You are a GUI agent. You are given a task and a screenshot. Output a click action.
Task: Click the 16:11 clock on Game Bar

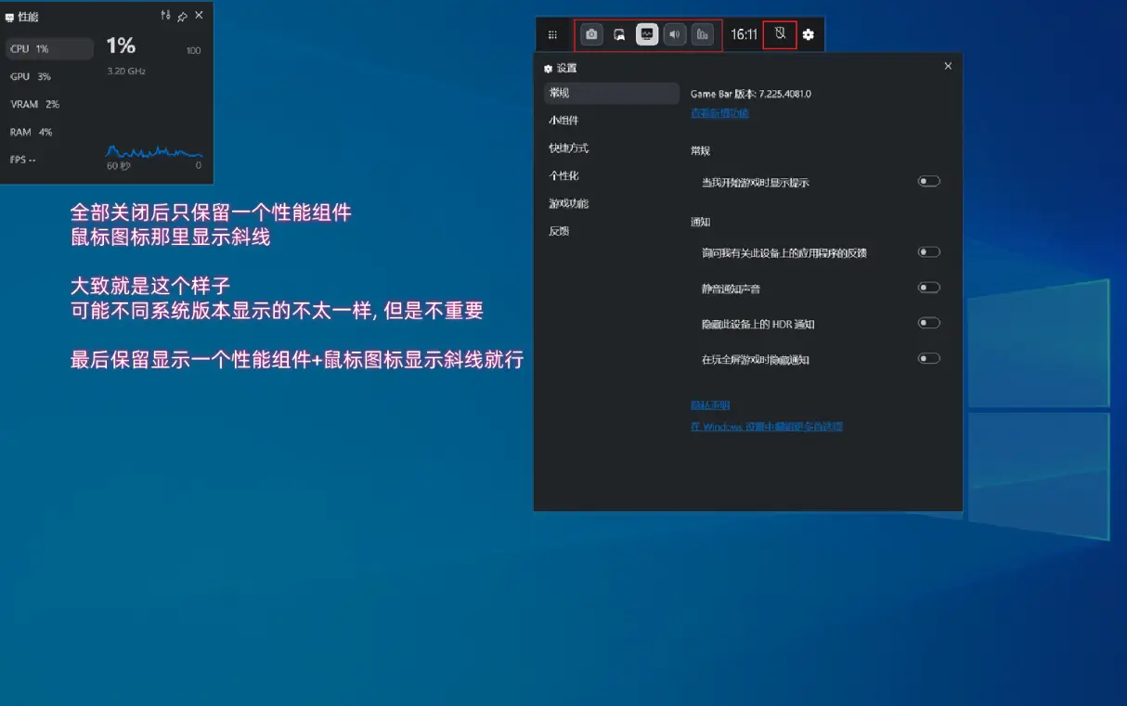tap(744, 34)
